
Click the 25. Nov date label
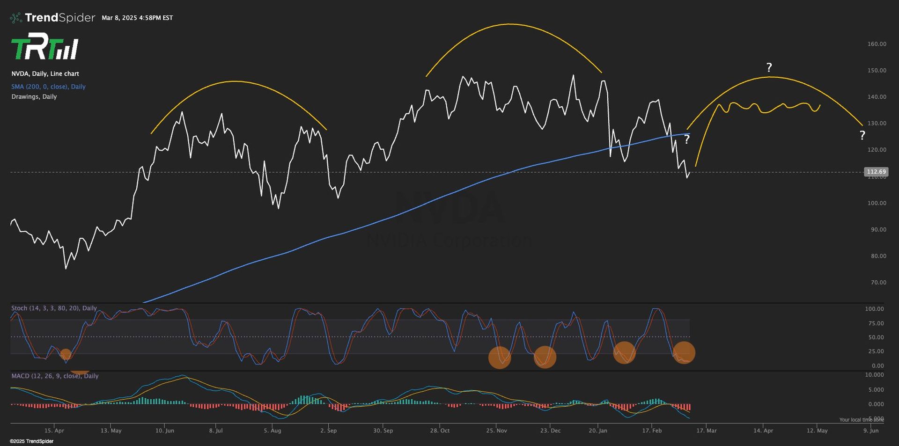tap(496, 431)
